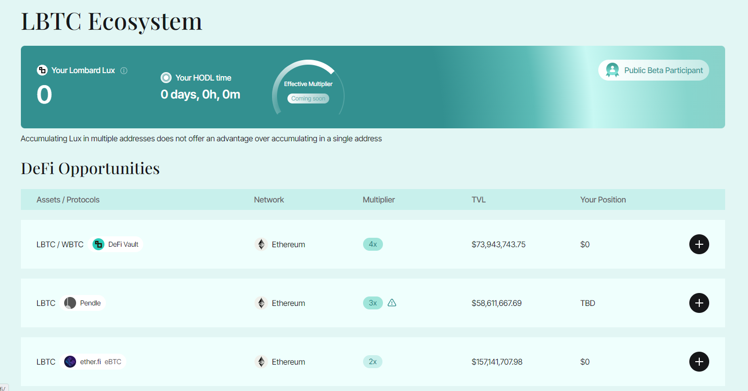Click the Ethereum icon in the Pendle row
Screen dimensions: 748x391
tap(261, 303)
